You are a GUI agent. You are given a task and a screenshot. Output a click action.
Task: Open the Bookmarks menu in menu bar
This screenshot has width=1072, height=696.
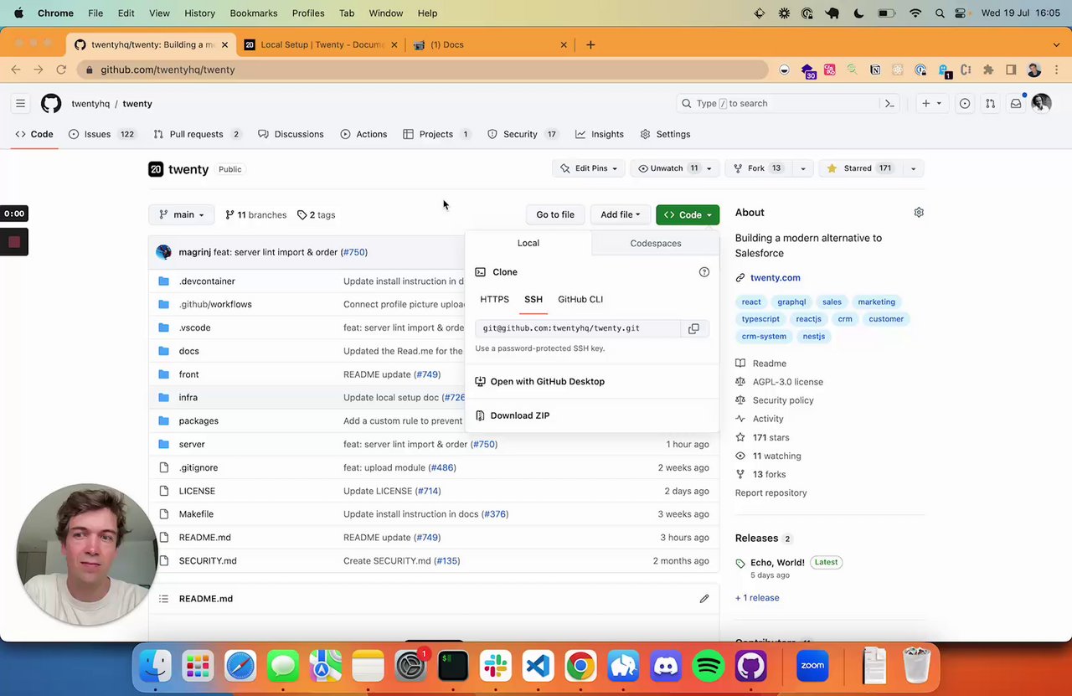pyautogui.click(x=254, y=13)
